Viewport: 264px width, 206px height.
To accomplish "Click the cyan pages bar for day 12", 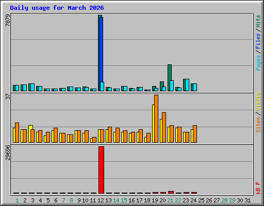I will click(x=102, y=87).
